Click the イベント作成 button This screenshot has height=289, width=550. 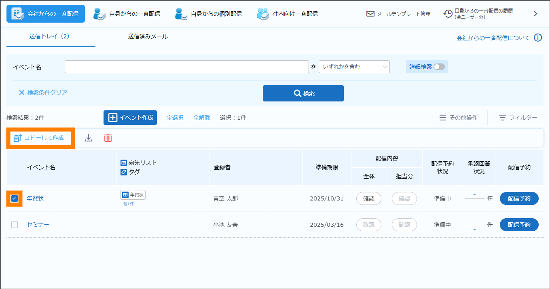click(x=130, y=118)
